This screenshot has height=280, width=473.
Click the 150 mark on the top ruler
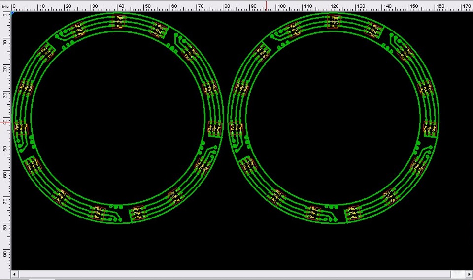414,6
